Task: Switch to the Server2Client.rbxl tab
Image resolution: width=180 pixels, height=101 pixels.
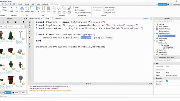Action: click(35, 19)
